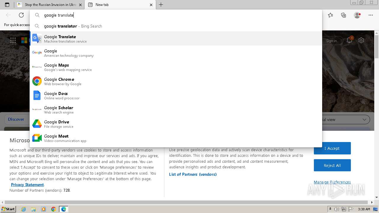Open the Windows Start menu
The height and width of the screenshot is (213, 379).
(x=8, y=209)
